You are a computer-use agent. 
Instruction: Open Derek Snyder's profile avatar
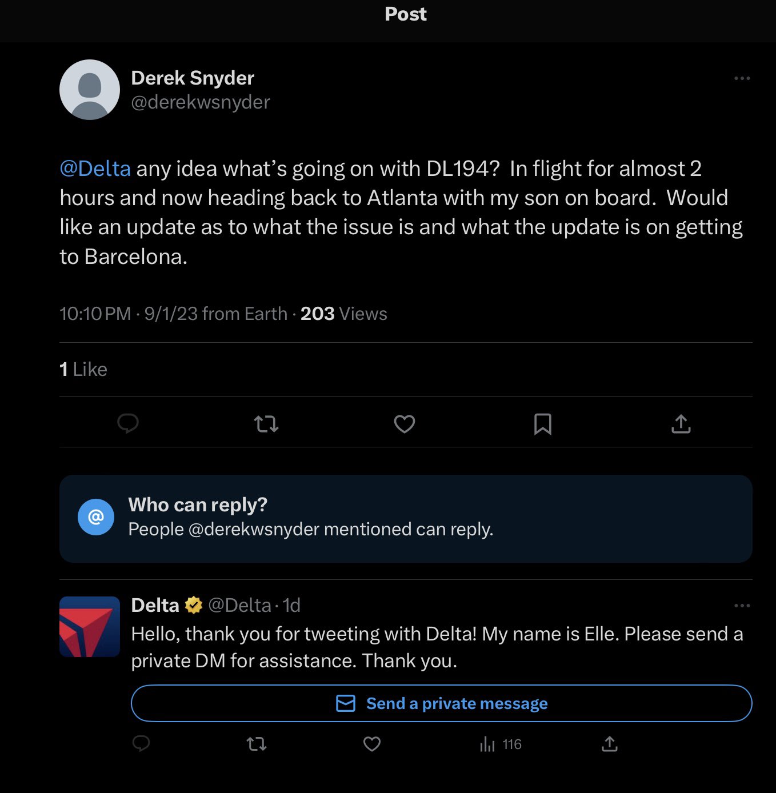coord(90,90)
